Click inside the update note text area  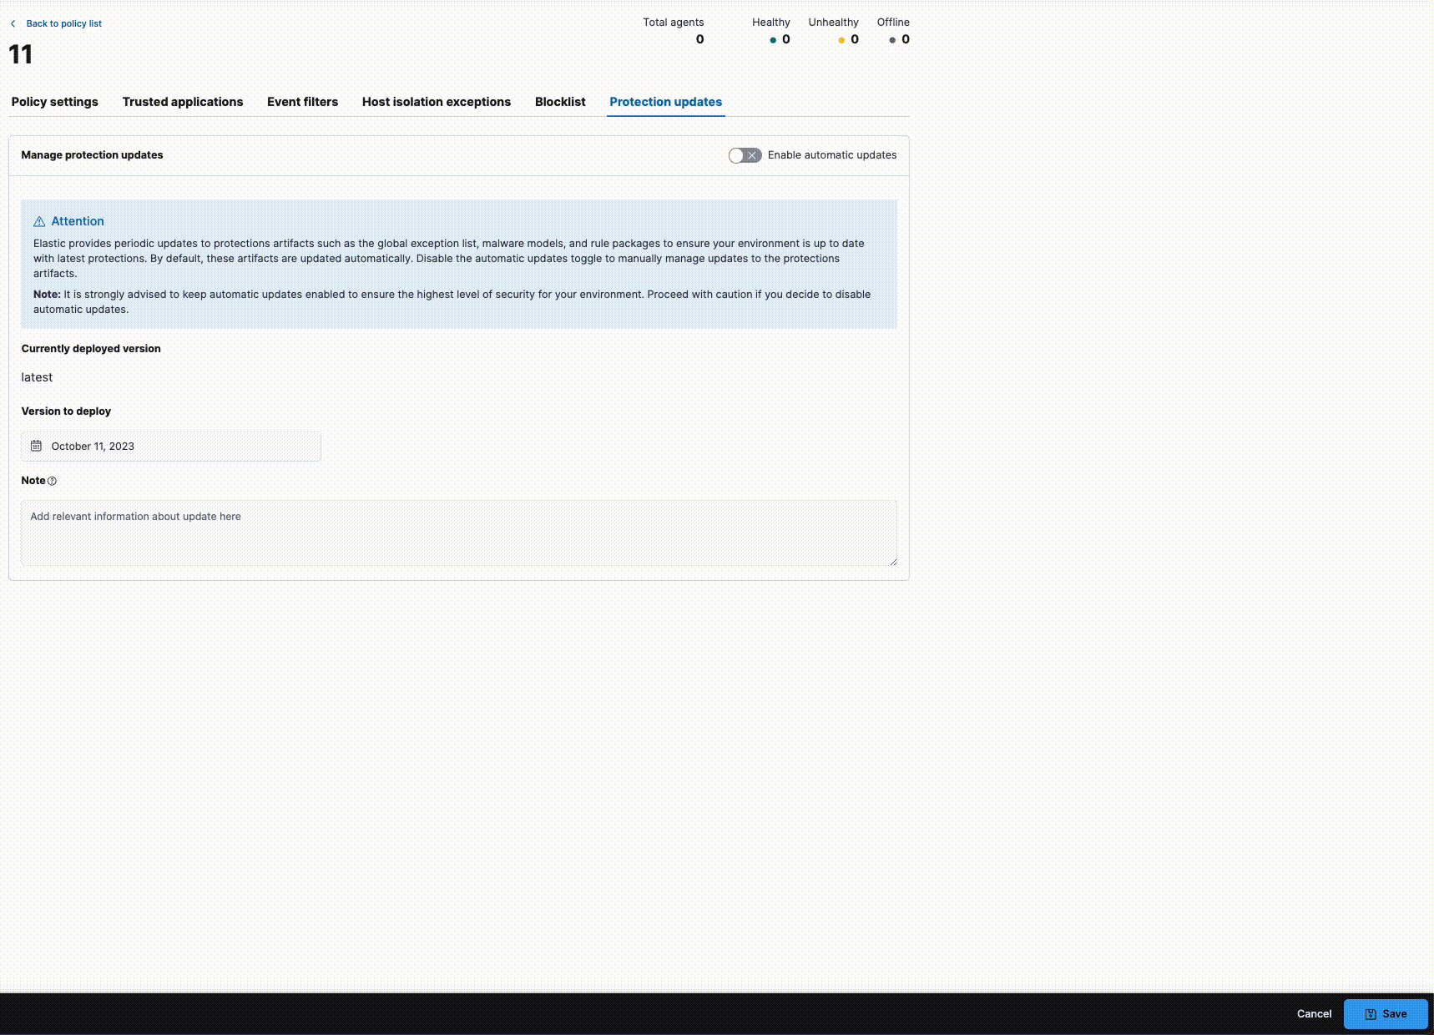459,533
